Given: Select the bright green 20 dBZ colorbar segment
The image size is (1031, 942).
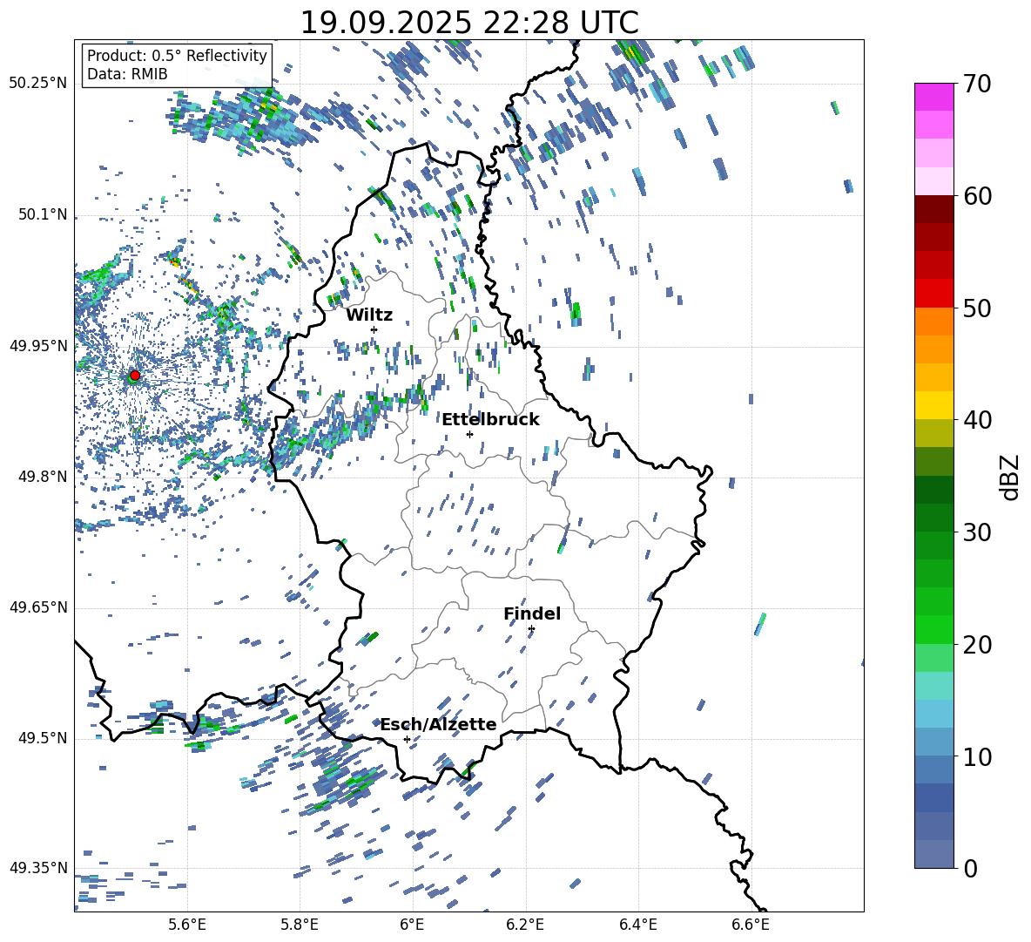Looking at the screenshot, I should click(934, 629).
